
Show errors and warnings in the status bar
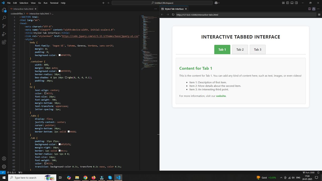click(11, 172)
